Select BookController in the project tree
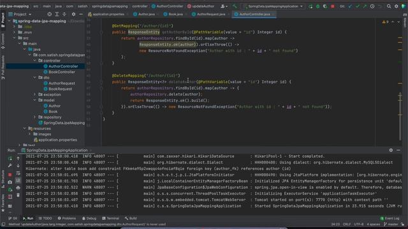Viewport: 408px width, 229px height. [59, 72]
